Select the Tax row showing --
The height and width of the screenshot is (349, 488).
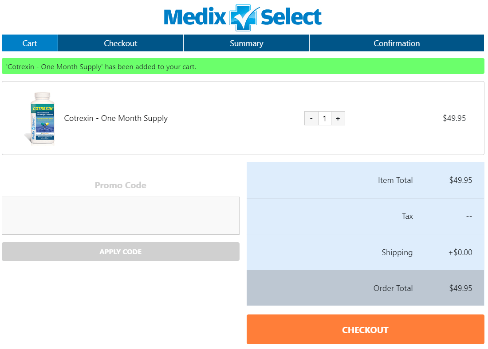tap(365, 216)
